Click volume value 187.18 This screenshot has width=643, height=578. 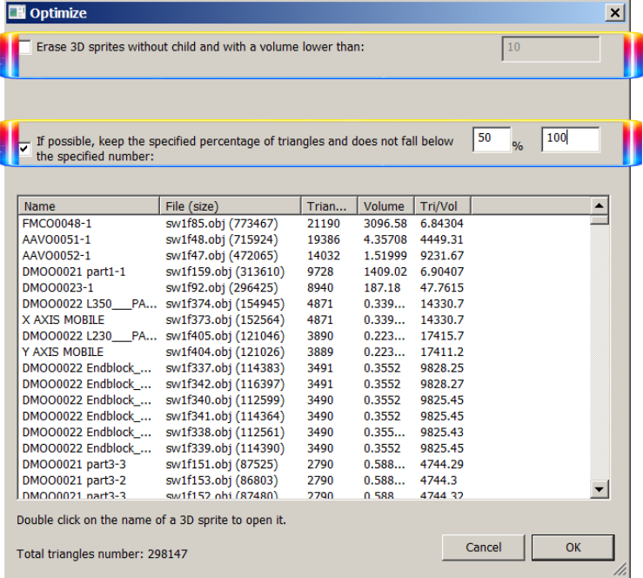[x=382, y=287]
